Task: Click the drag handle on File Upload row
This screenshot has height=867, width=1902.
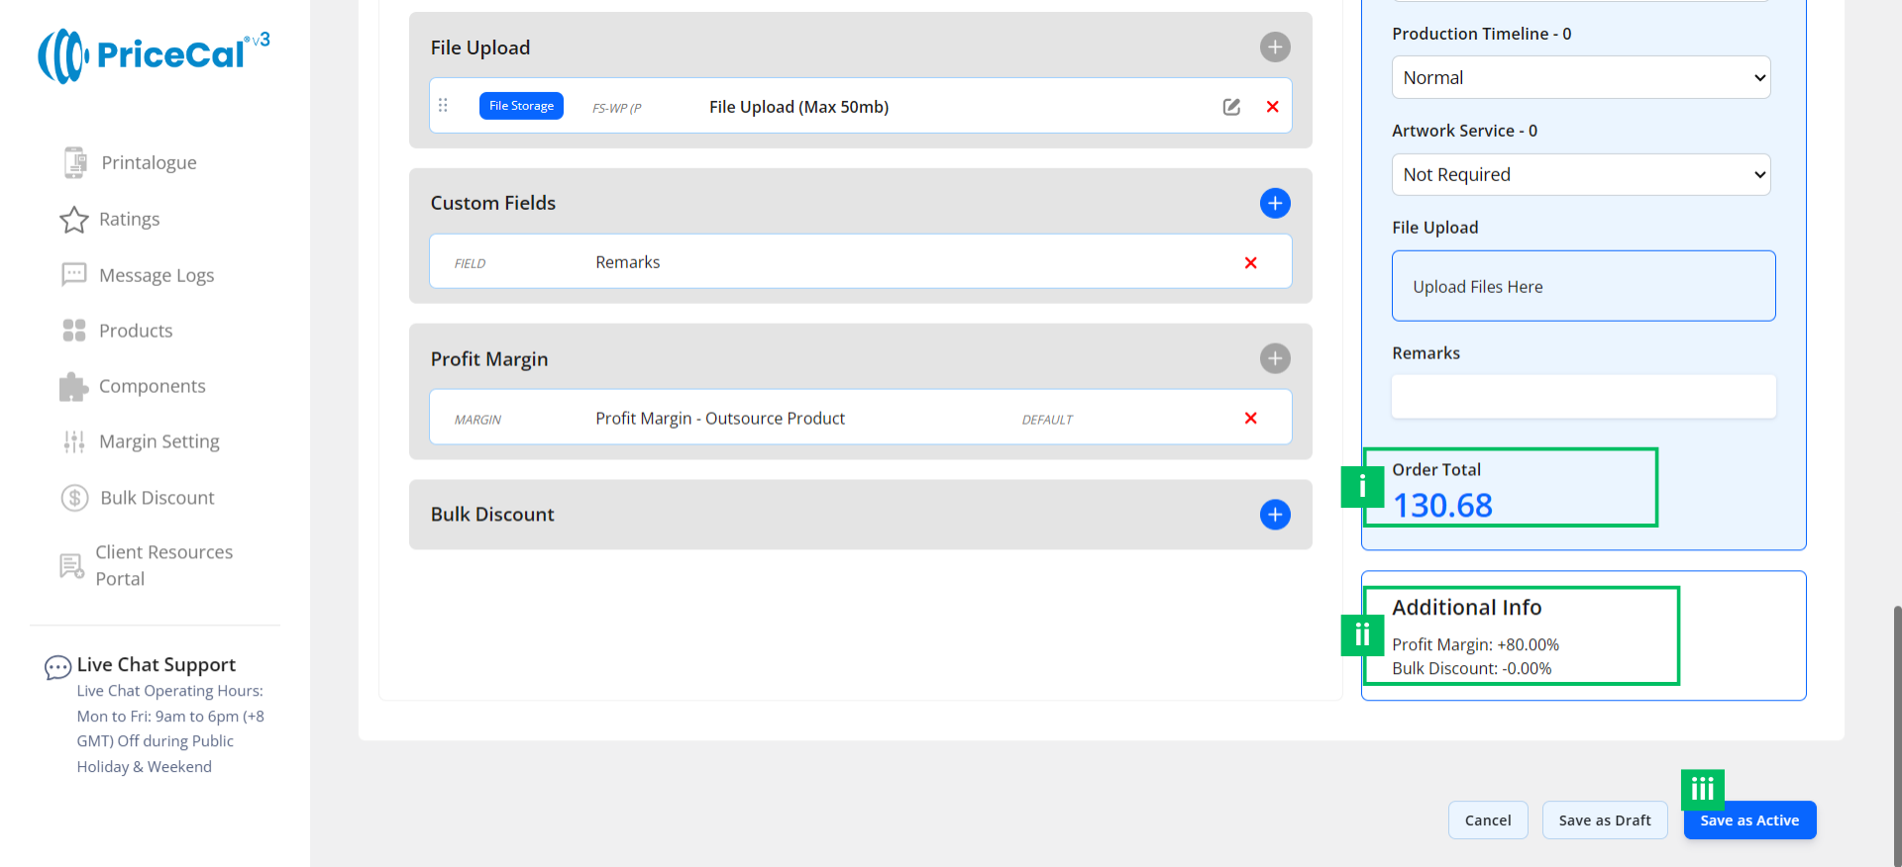Action: 443,106
